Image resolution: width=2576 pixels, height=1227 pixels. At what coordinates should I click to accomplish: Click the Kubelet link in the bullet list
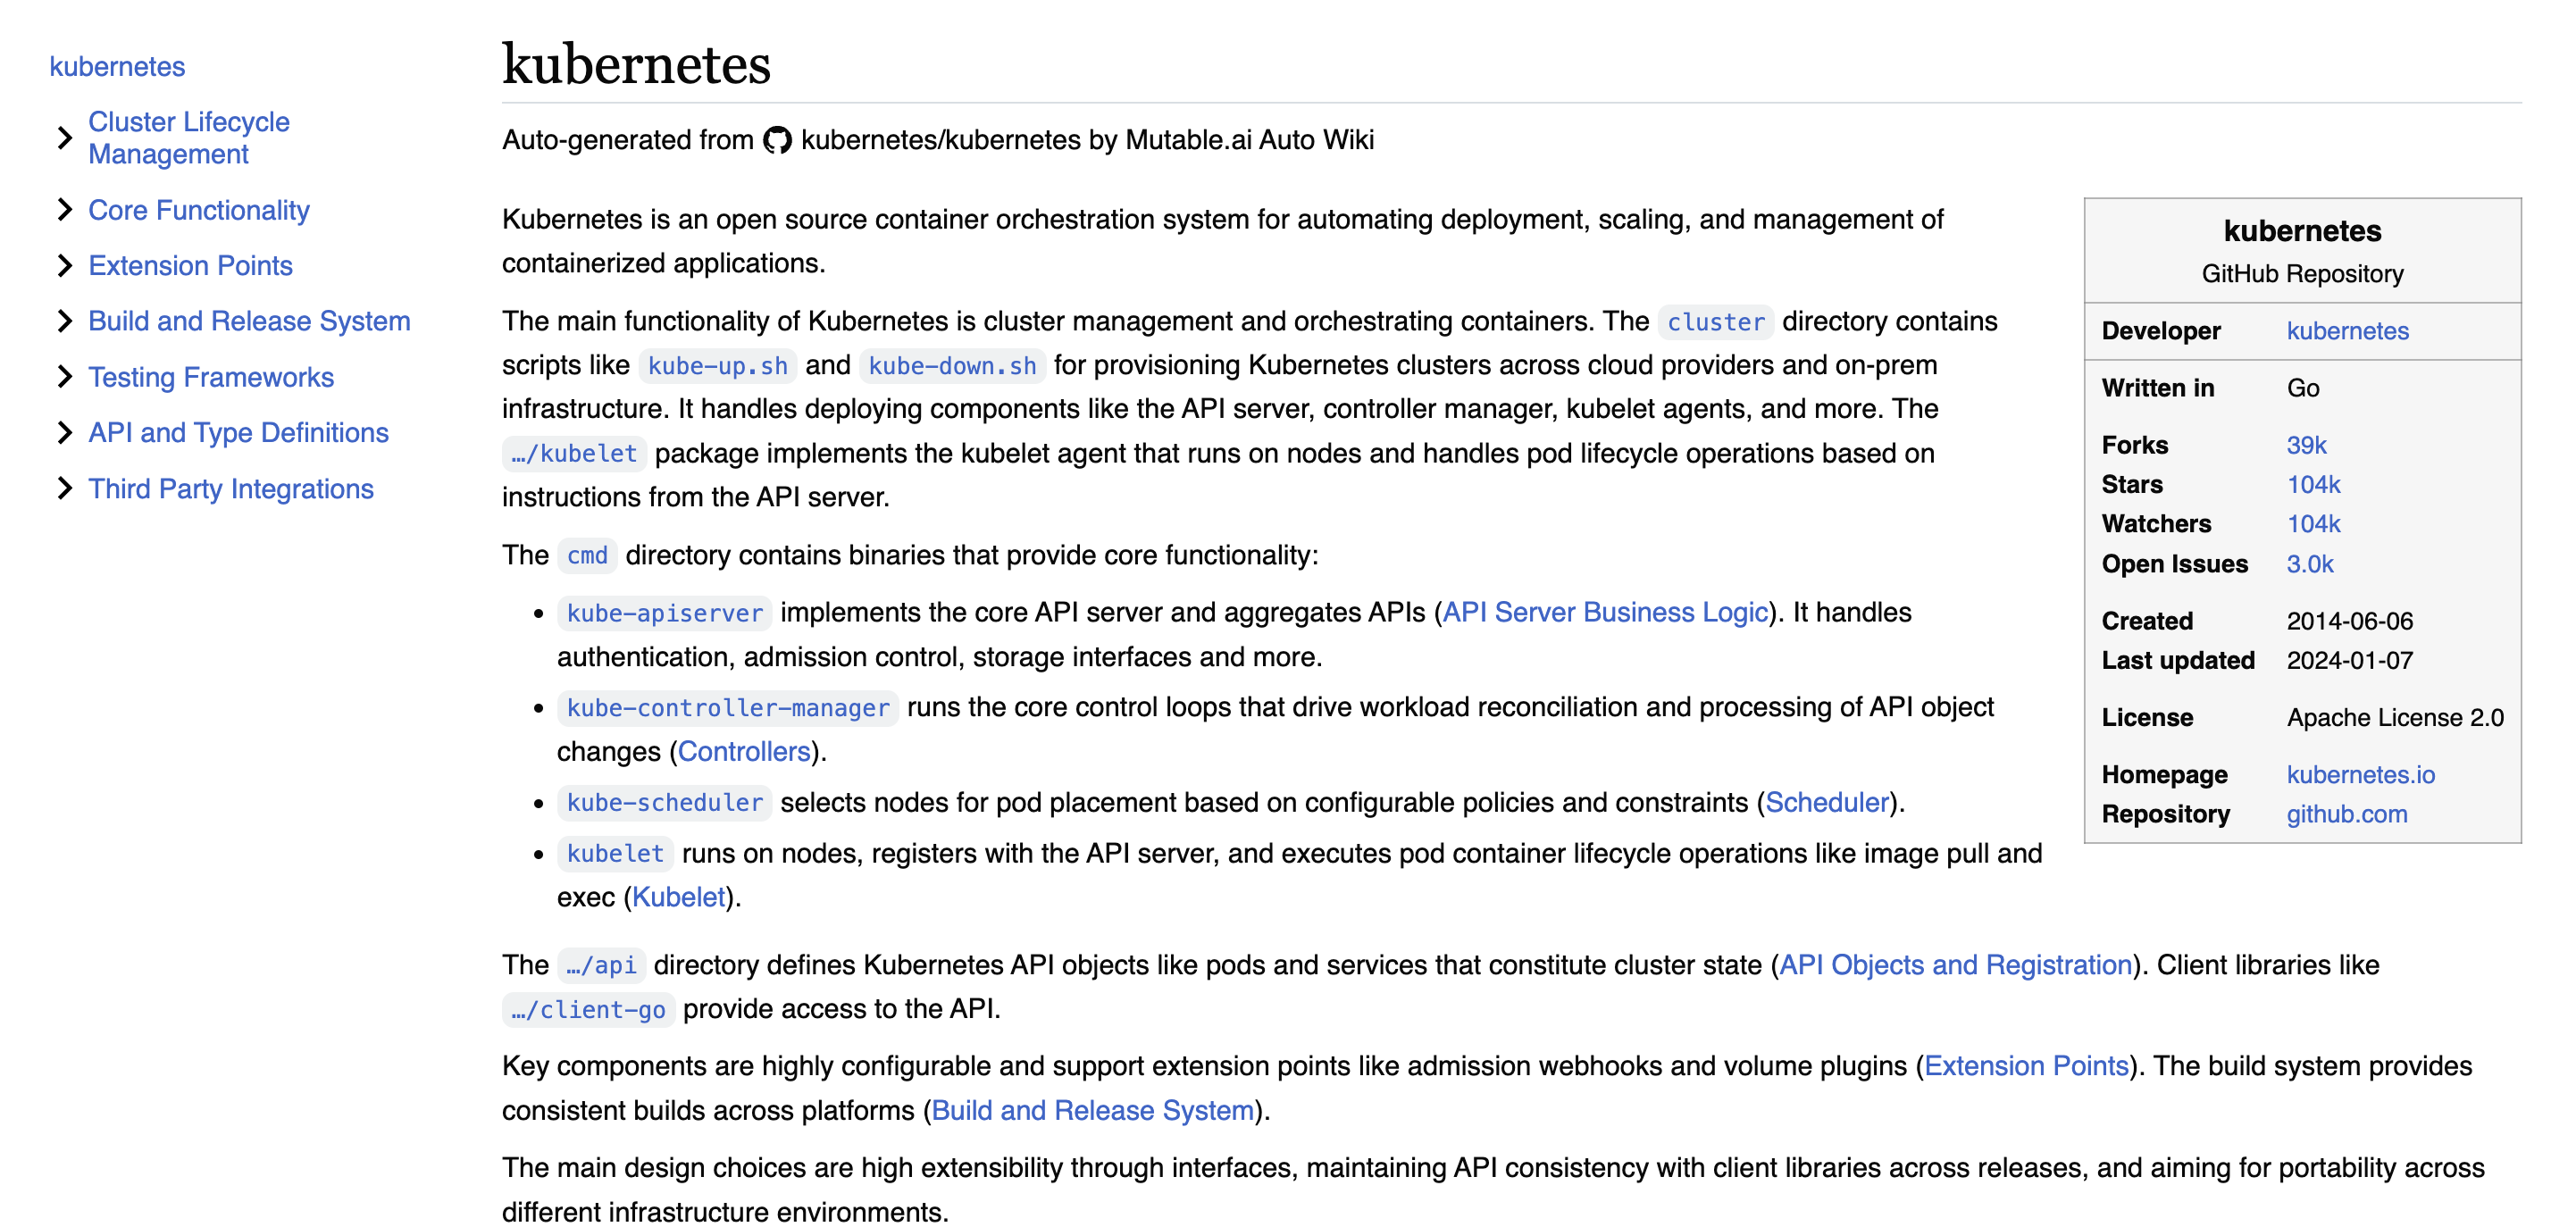678,897
